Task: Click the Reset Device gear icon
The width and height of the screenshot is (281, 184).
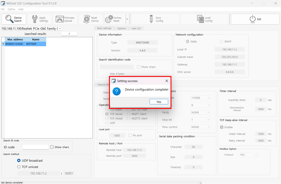Action: pos(86,19)
